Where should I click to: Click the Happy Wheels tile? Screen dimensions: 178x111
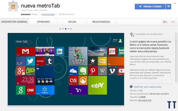[x=78, y=56]
